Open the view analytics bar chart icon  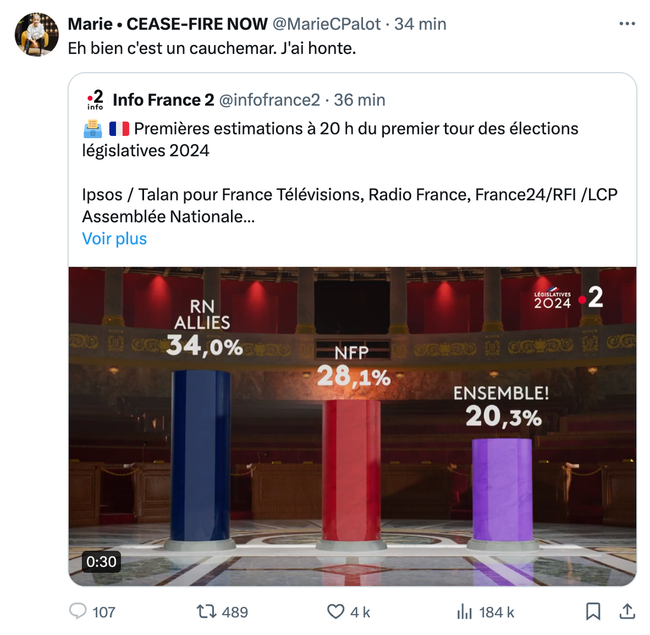464,612
